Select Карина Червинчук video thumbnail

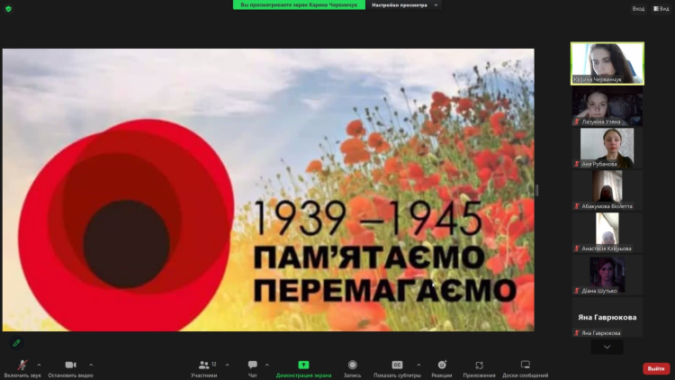607,63
